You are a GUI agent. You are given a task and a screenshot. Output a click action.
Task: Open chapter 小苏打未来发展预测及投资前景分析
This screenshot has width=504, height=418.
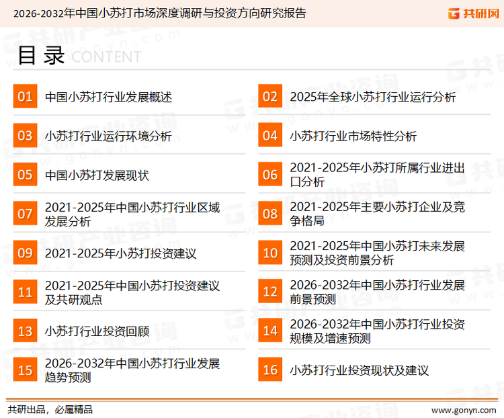(378, 253)
